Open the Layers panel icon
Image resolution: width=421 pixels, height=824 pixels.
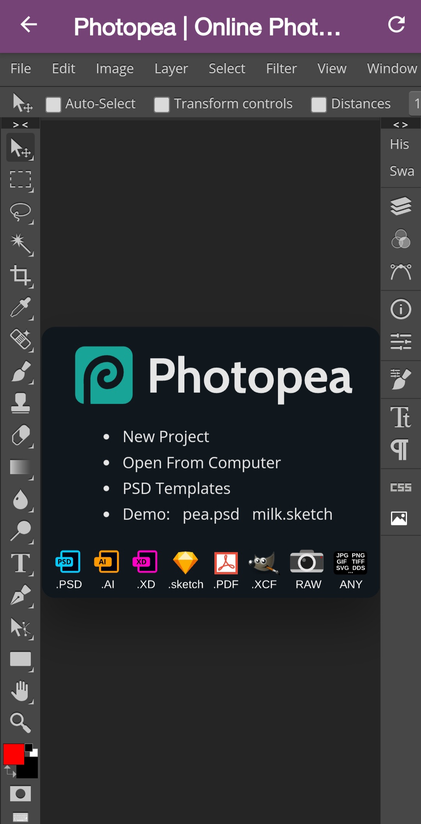click(401, 206)
